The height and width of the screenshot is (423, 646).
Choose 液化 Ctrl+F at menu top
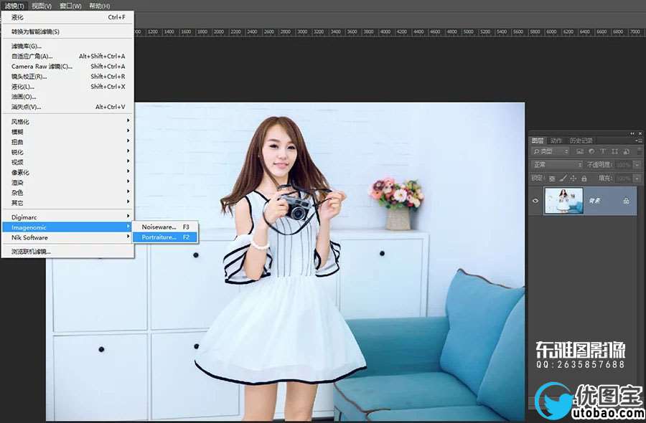tap(68, 17)
